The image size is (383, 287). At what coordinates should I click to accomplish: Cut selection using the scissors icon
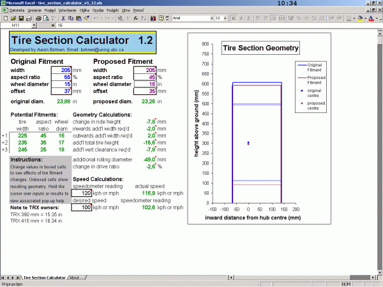(x=63, y=18)
